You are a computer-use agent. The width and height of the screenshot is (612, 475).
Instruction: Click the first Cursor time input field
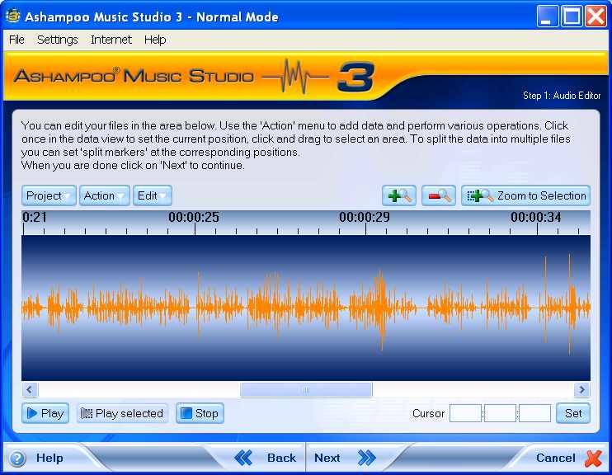[x=465, y=413]
